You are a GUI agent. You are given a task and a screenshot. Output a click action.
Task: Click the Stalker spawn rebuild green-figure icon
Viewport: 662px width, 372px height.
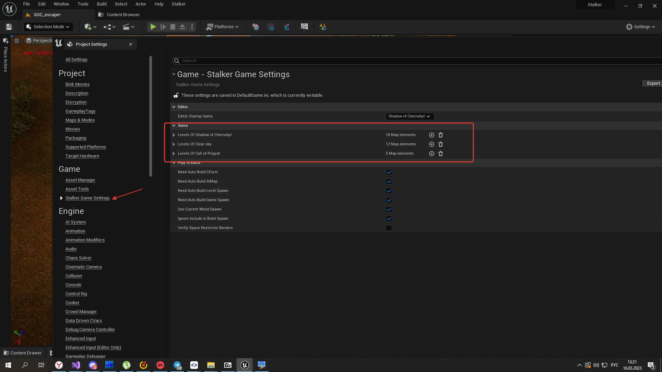(x=287, y=27)
